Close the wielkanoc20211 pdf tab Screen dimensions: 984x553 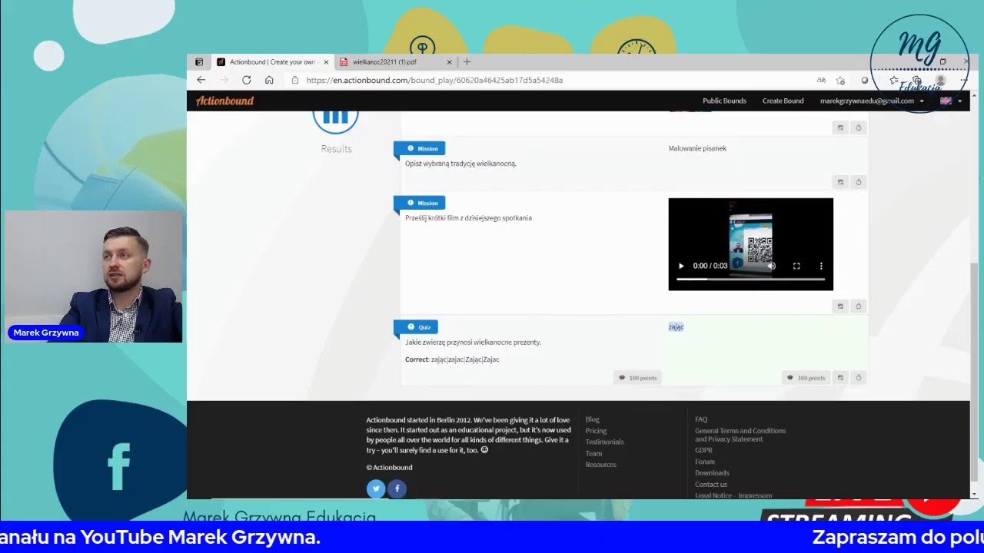(x=449, y=62)
